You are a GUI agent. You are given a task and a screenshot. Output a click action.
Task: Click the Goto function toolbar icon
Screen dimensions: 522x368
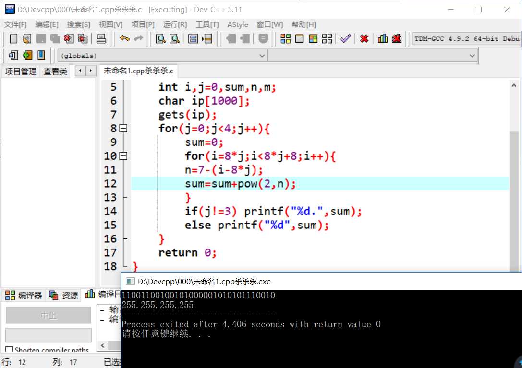pos(193,38)
